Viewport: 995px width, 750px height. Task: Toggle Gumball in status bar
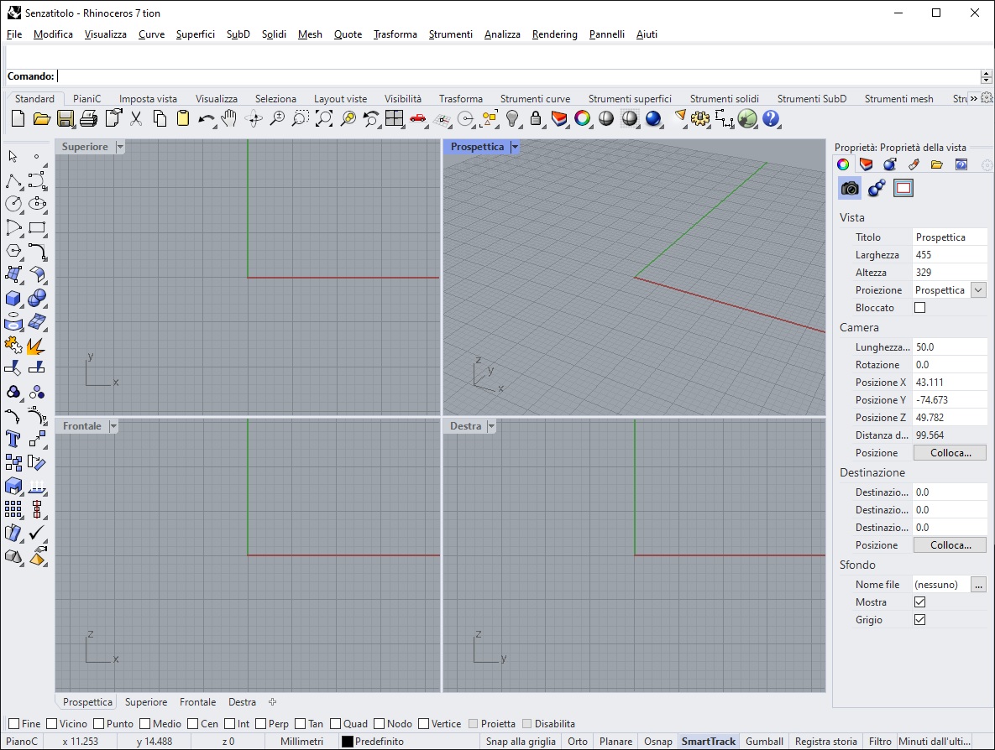[764, 741]
